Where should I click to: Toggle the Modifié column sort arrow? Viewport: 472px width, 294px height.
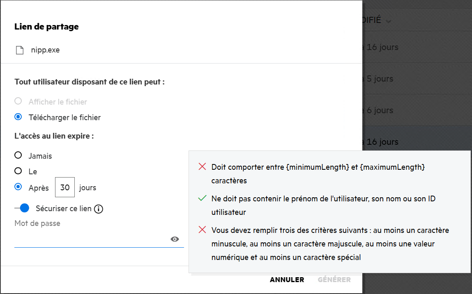tap(388, 21)
